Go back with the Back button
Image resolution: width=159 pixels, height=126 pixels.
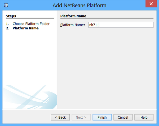[60, 117]
